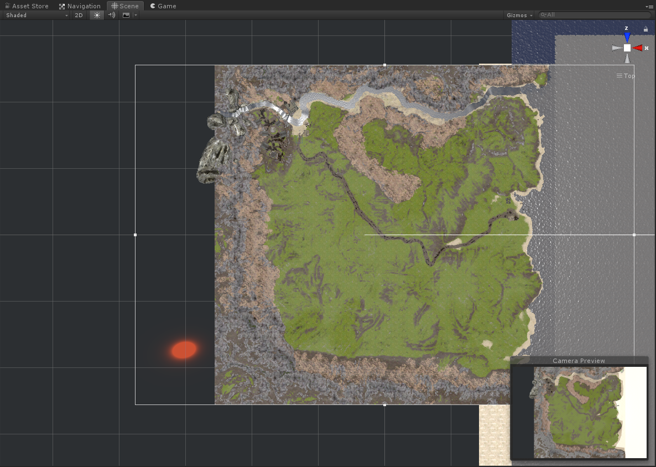Open the panel options menu in the top-right corner
The image size is (656, 467).
click(x=649, y=6)
